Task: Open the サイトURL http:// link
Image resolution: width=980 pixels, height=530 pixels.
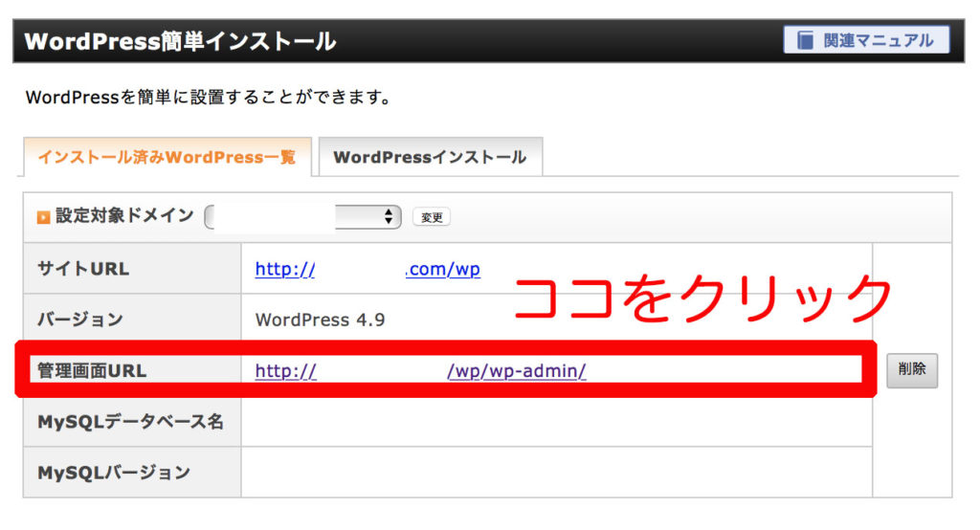Action: 367,270
